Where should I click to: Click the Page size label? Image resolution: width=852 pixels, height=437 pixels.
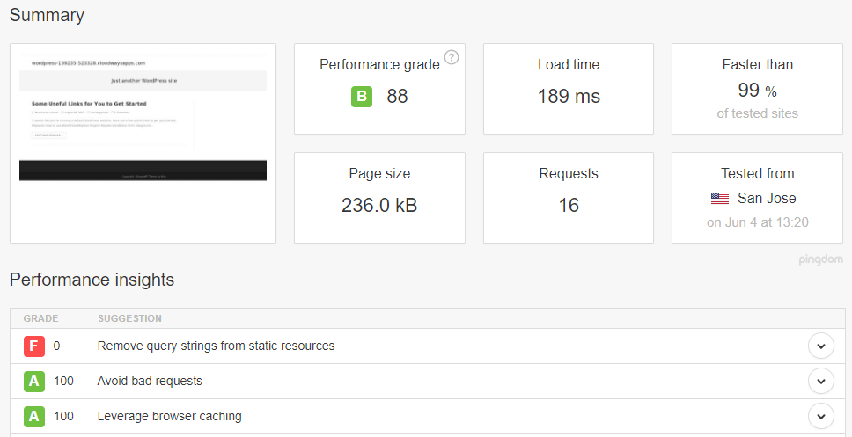point(379,174)
